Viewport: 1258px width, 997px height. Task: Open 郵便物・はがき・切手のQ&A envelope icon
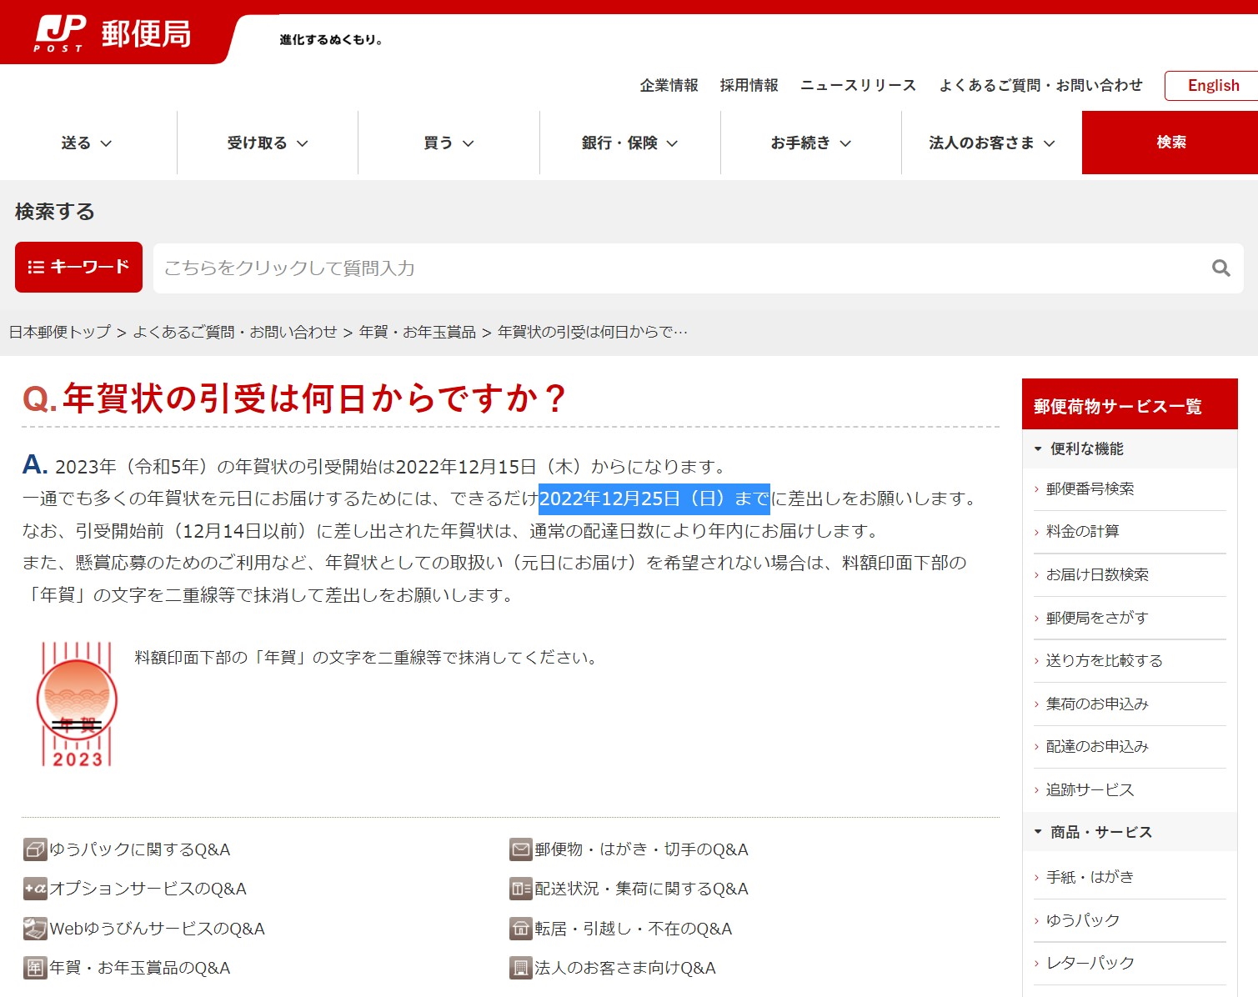[520, 849]
